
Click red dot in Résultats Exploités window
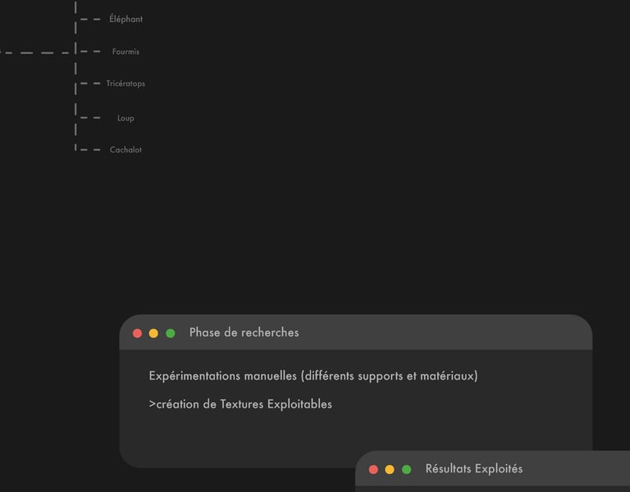(x=373, y=470)
